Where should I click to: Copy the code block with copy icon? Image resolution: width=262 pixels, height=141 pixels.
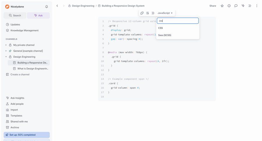(x=142, y=13)
